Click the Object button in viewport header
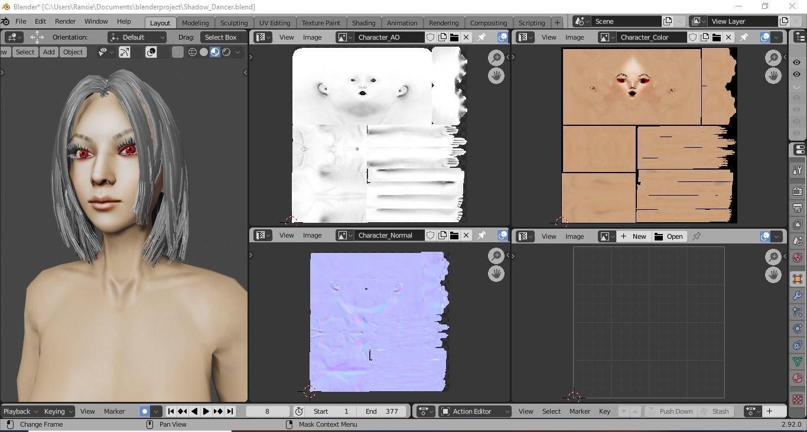 click(x=73, y=52)
